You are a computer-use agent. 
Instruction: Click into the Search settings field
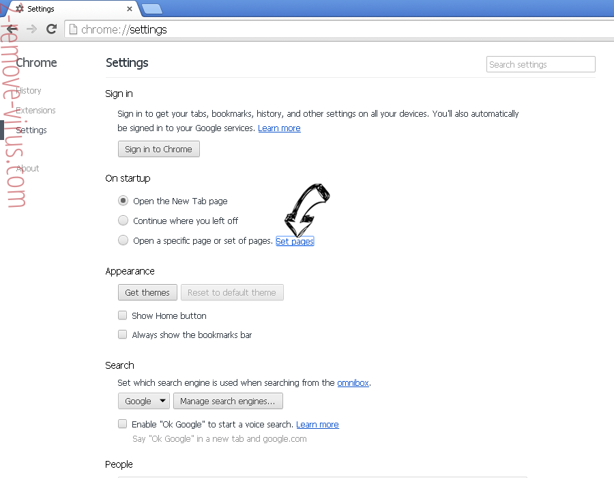pos(540,64)
